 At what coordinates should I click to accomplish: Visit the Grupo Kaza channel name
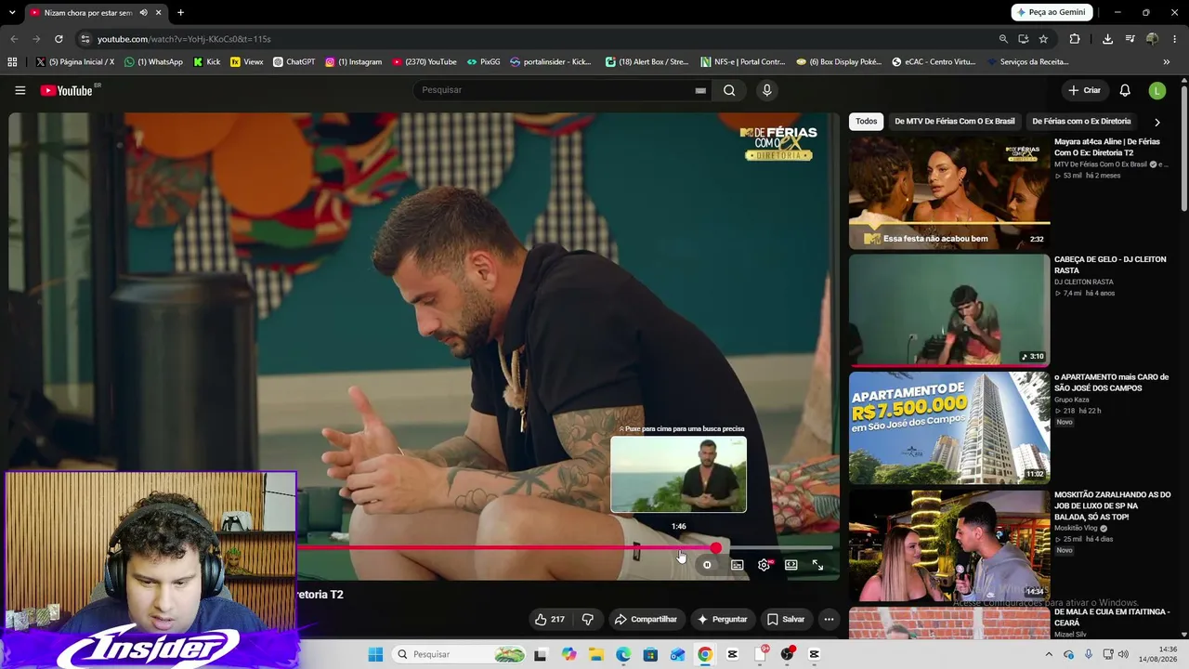pyautogui.click(x=1073, y=400)
